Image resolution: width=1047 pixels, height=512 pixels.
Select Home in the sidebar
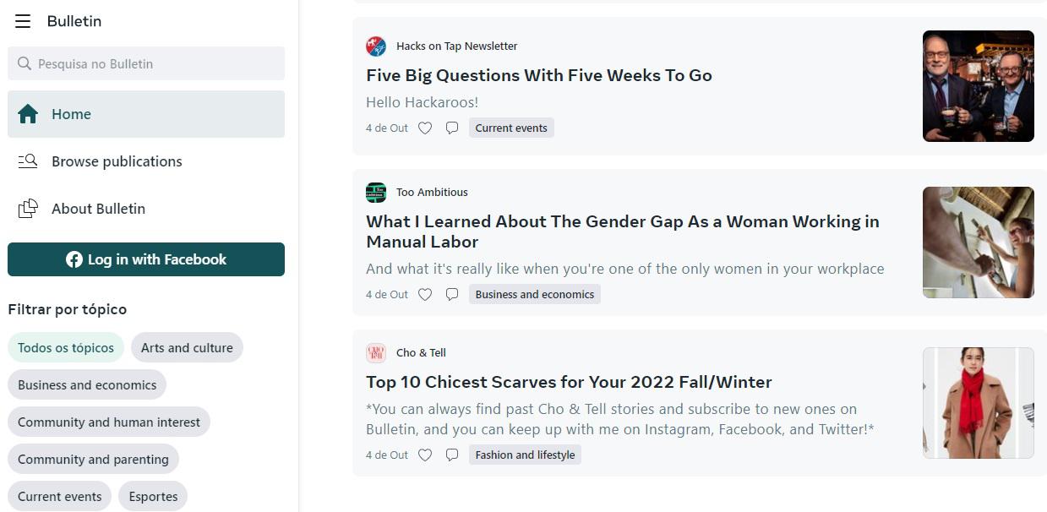[x=146, y=114]
